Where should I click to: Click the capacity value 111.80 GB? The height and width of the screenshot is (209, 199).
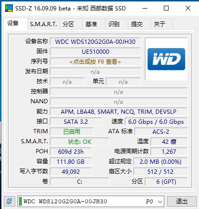pos(71,162)
